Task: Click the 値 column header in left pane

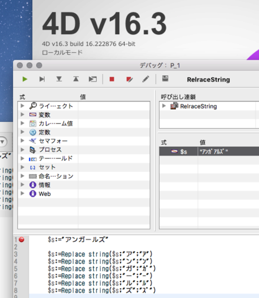Action: pyautogui.click(x=83, y=97)
